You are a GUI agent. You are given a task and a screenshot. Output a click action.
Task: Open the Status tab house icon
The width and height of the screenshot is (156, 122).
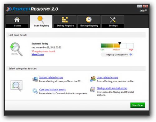17,20
